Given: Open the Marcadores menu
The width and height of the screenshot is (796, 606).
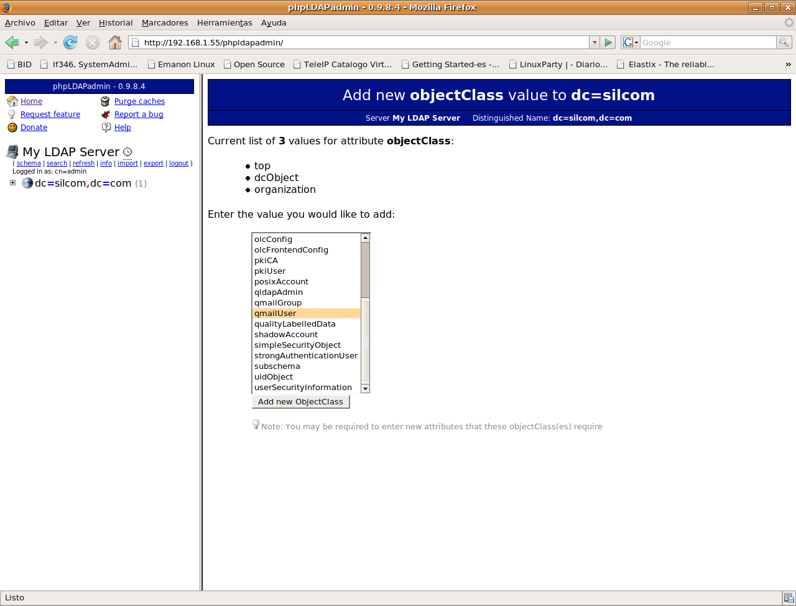Looking at the screenshot, I should point(165,22).
